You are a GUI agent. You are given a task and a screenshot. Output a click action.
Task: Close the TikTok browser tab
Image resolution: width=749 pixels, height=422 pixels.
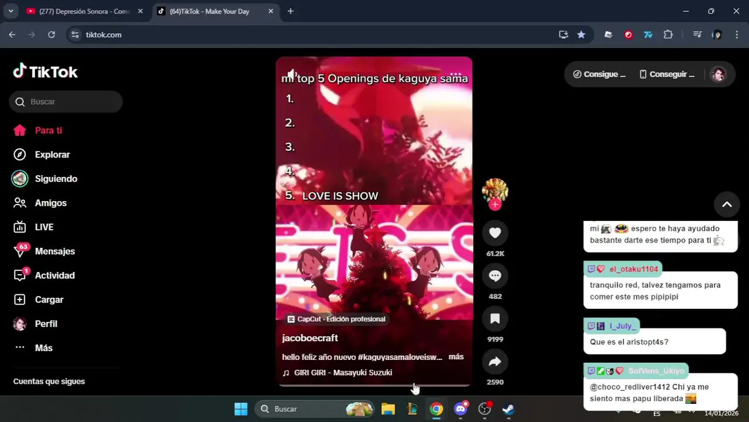271,11
